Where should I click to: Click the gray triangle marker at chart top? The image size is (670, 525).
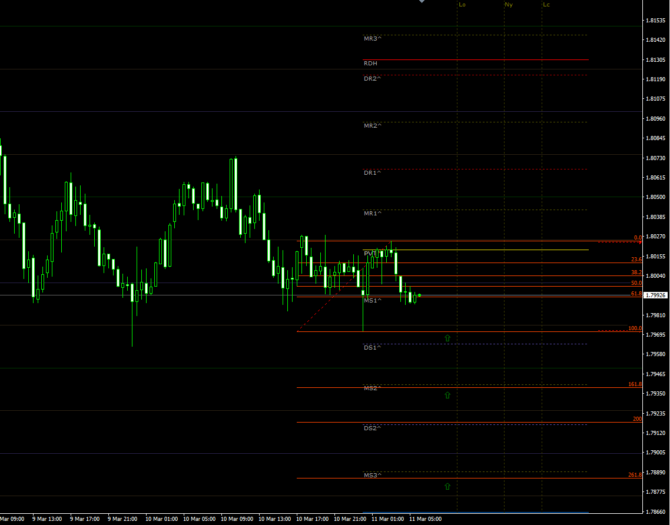coord(421,2)
